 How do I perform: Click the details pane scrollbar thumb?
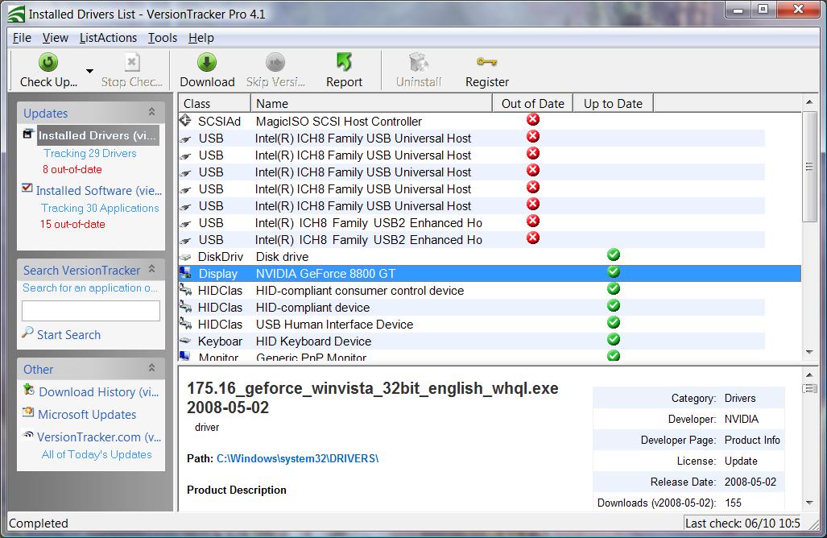click(x=809, y=389)
